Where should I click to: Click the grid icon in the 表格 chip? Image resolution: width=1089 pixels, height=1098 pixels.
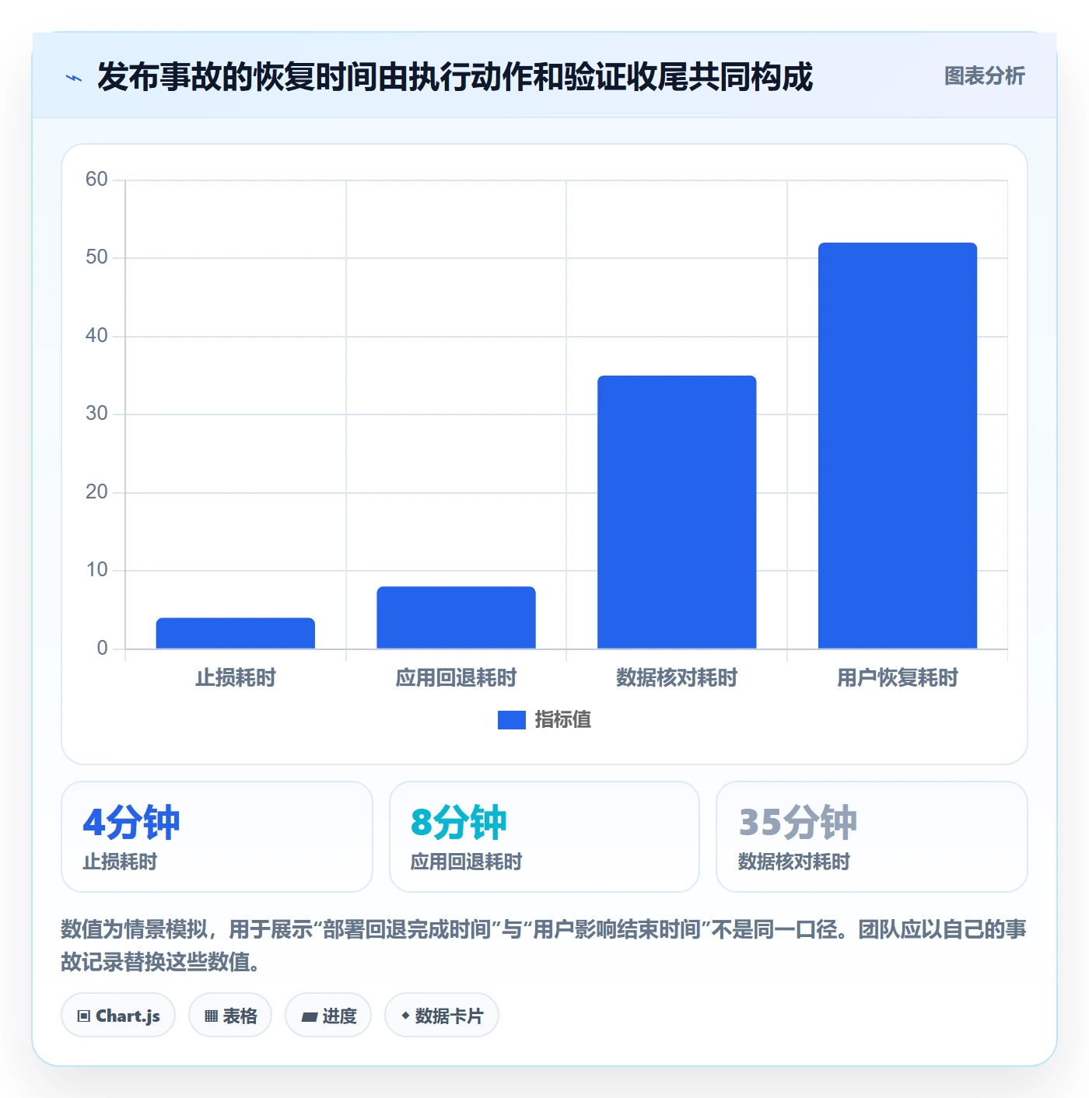[211, 1016]
